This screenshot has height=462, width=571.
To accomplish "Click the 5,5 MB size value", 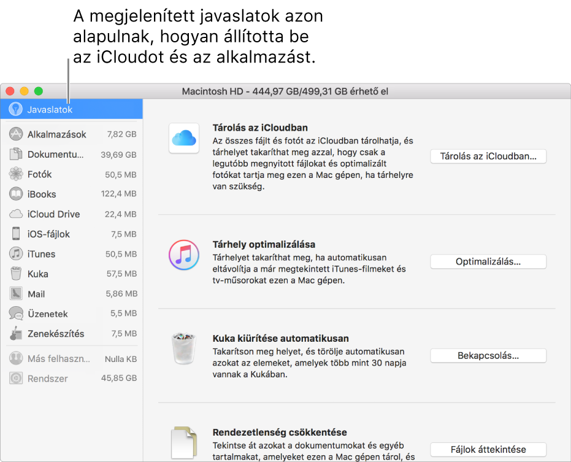I will 123,314.
